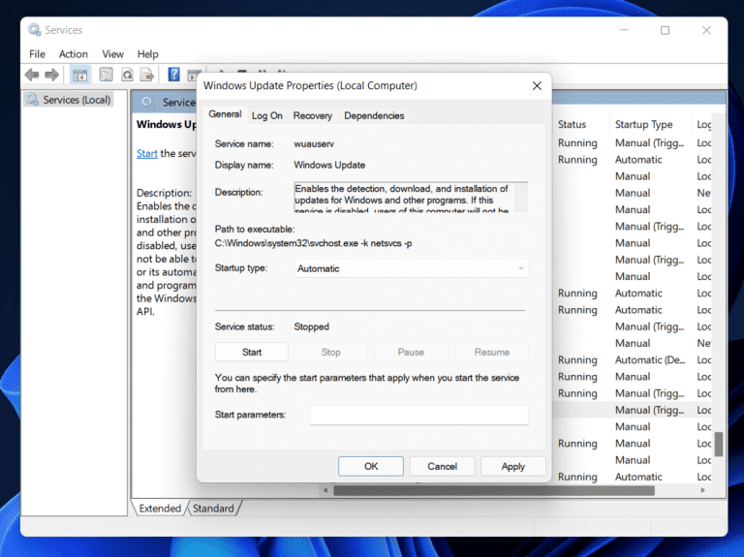
Task: Switch to the Log On tab
Action: click(x=266, y=116)
